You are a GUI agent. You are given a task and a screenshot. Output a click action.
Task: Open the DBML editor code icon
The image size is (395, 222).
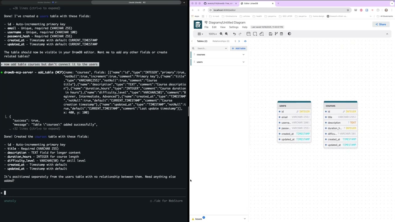tap(245, 41)
